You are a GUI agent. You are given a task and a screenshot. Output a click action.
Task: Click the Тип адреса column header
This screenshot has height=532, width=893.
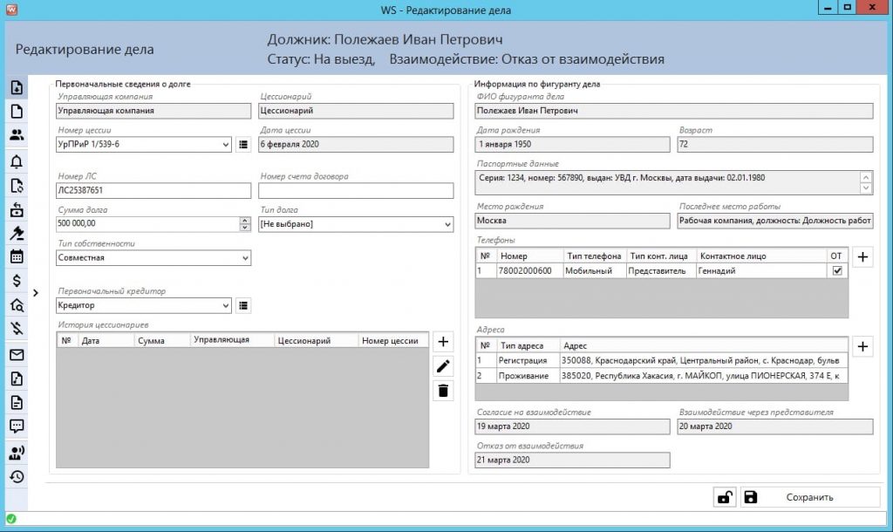tap(528, 345)
